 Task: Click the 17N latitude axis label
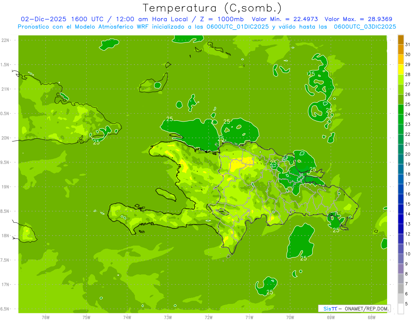click(5, 284)
